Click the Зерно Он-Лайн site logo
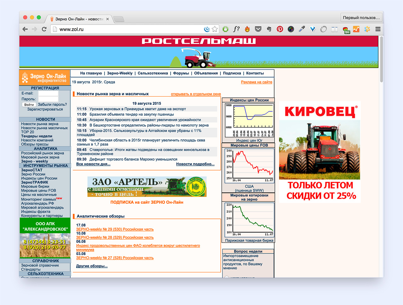 coord(44,78)
